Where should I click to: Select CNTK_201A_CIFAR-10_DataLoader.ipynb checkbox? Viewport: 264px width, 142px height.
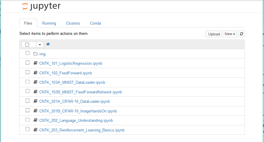pyautogui.click(x=28, y=101)
